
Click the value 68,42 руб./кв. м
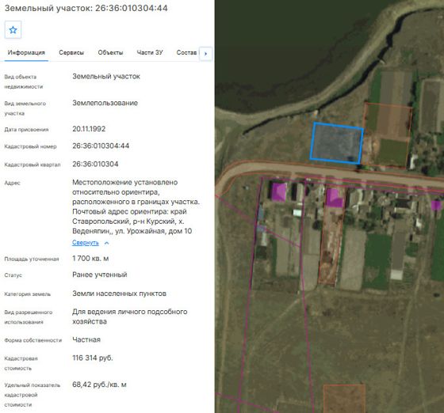point(99,385)
